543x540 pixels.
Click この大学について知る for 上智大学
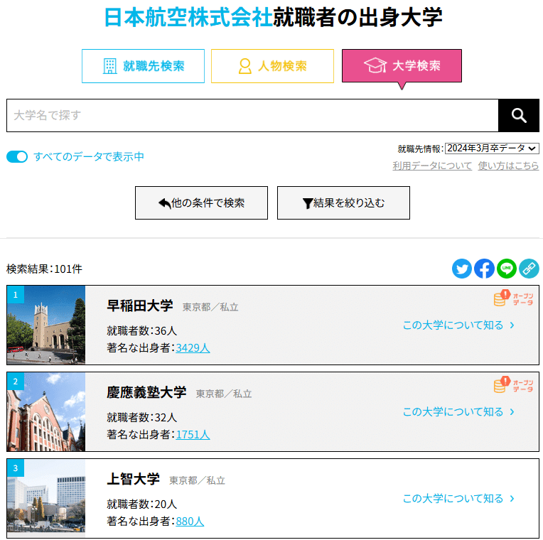(453, 499)
